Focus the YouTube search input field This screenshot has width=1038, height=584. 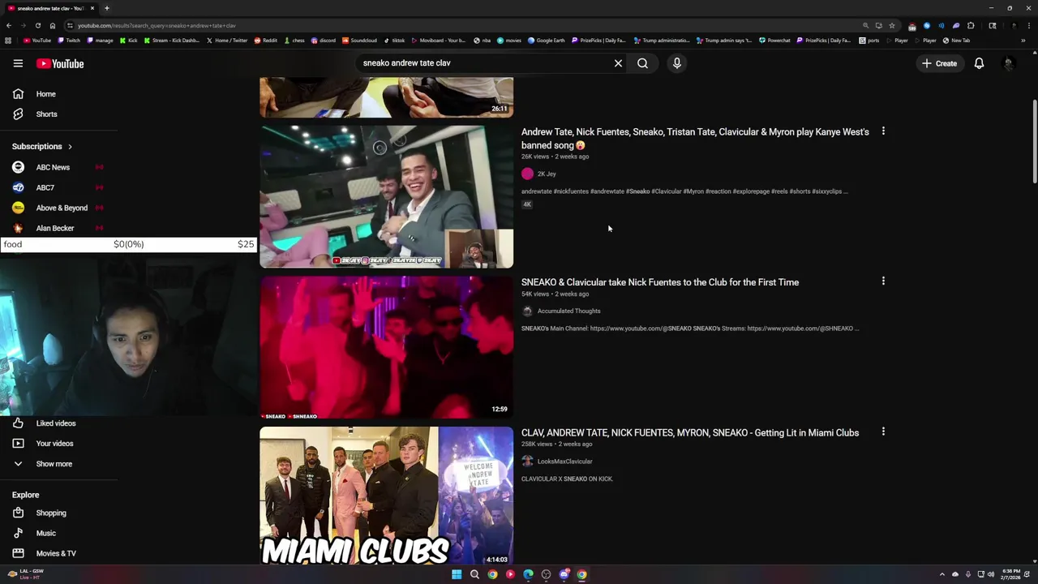click(x=485, y=63)
